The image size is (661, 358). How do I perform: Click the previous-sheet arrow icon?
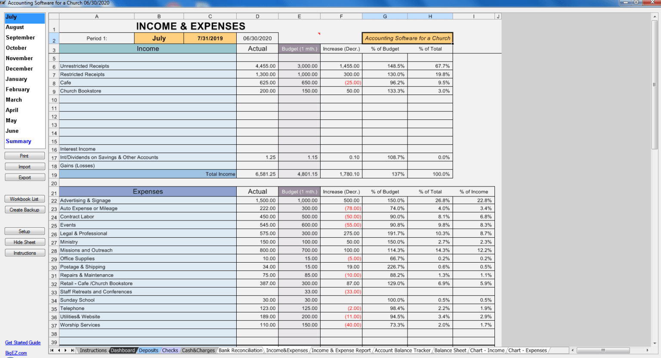click(59, 350)
